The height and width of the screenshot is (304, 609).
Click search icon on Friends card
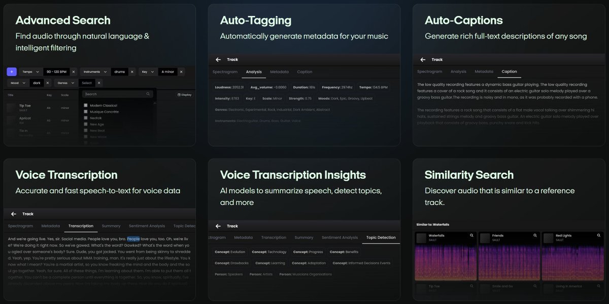(x=535, y=236)
